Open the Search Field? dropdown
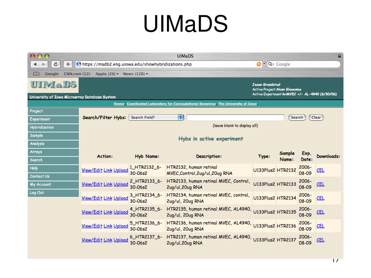This screenshot has width=371, height=278. (156, 117)
